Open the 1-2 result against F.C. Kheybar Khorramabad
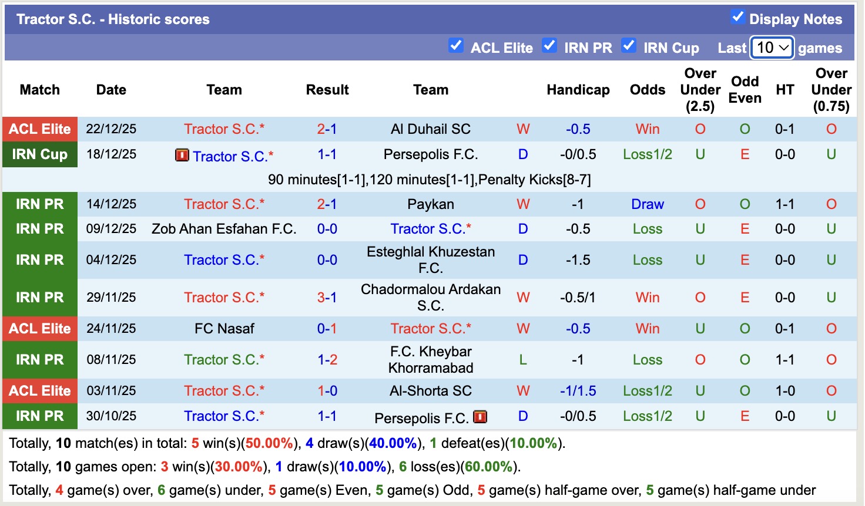Image resolution: width=865 pixels, height=506 pixels. coord(327,360)
